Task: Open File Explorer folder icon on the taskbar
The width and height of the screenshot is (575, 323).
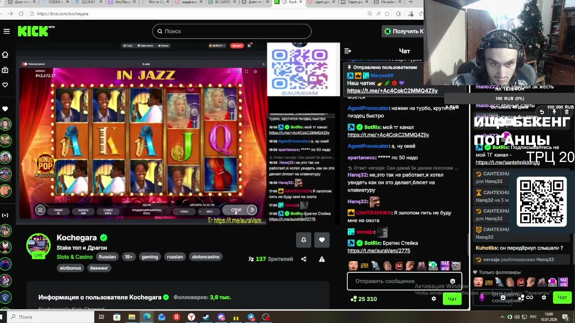Action: click(x=132, y=317)
